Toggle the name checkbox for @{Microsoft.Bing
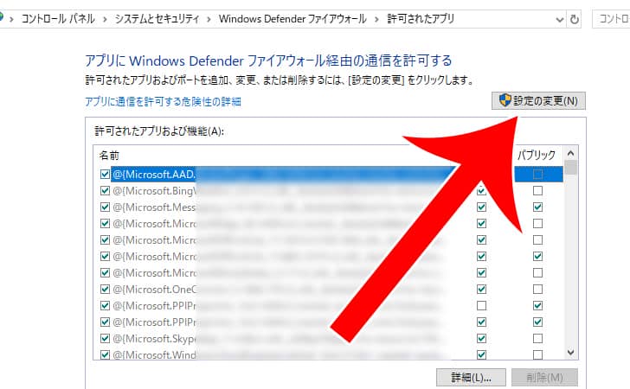Viewport: 630px width, 389px height. (x=105, y=191)
